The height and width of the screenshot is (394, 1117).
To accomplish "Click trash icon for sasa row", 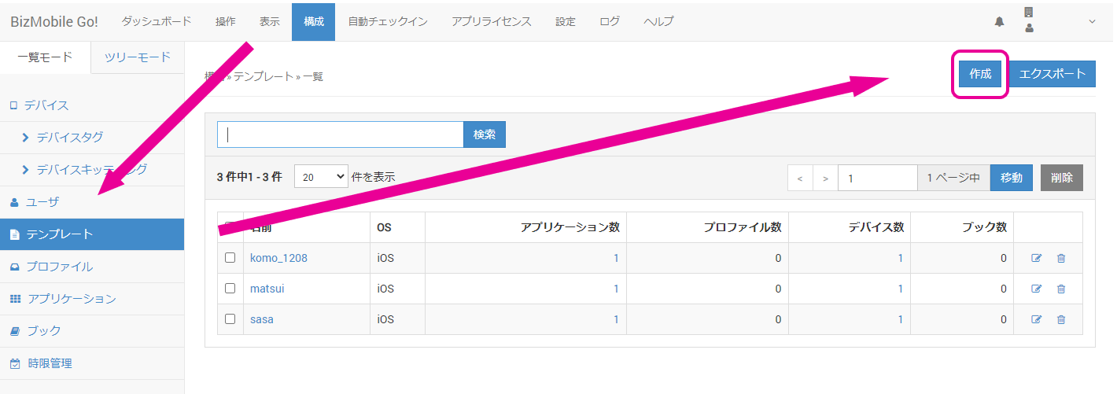I will (x=1061, y=319).
